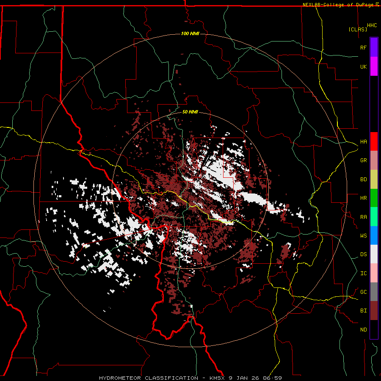Screen dimensions: 381x381
Task: Click the KMSX station identifier
Action: 218,378
